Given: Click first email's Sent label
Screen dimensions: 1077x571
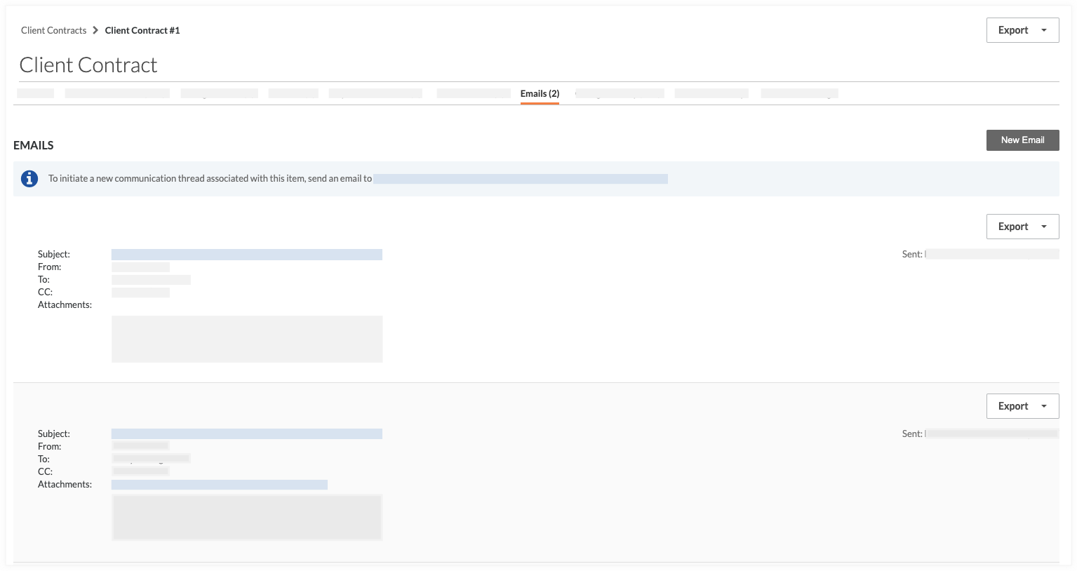Looking at the screenshot, I should pyautogui.click(x=912, y=255).
